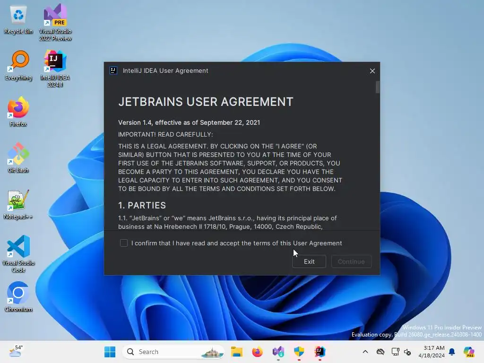Screen dimensions: 484x363
Task: Select IntelliJ IDEA 2024.1 desktop shortcut
Action: [x=55, y=69]
